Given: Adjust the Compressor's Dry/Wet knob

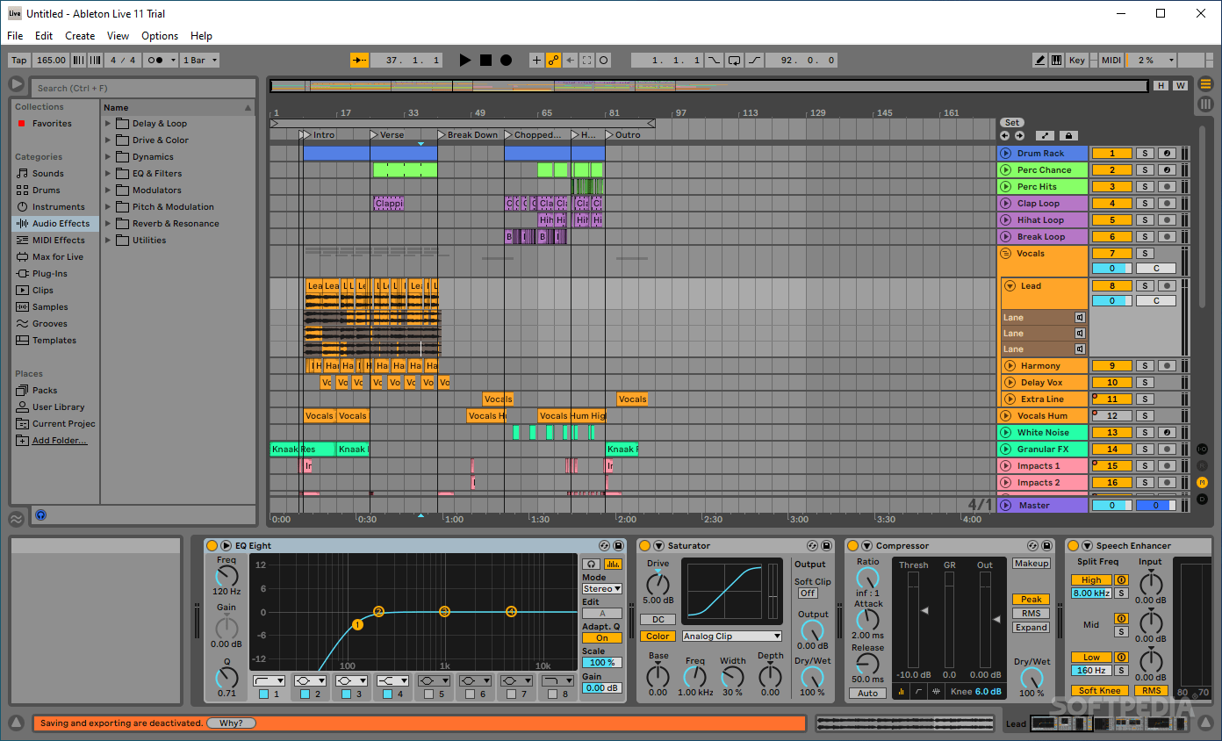Looking at the screenshot, I should 1032,680.
